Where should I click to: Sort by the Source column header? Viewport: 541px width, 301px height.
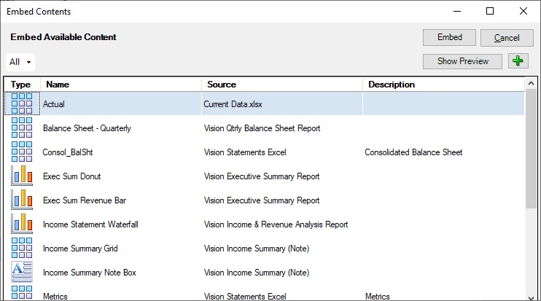(281, 85)
